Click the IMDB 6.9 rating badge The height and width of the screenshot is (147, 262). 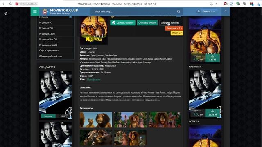(177, 33)
